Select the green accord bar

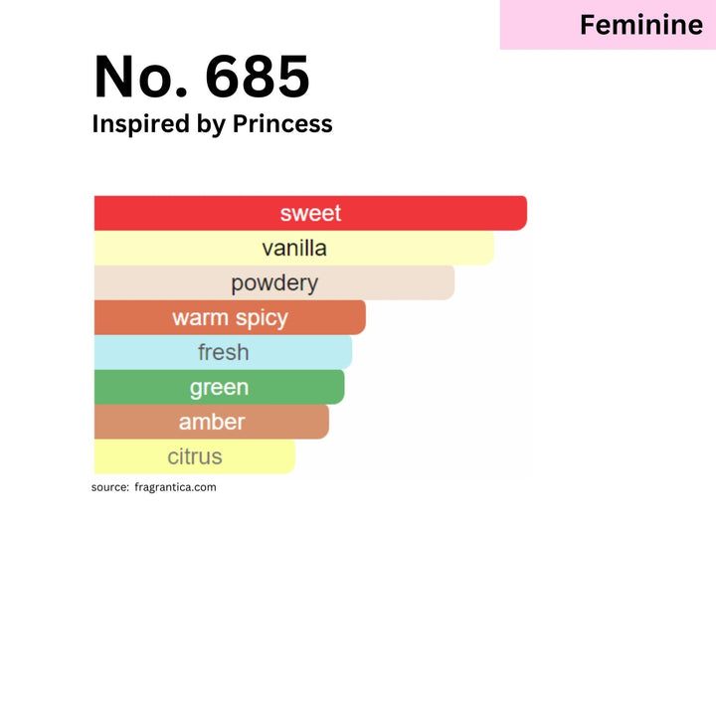(x=219, y=387)
